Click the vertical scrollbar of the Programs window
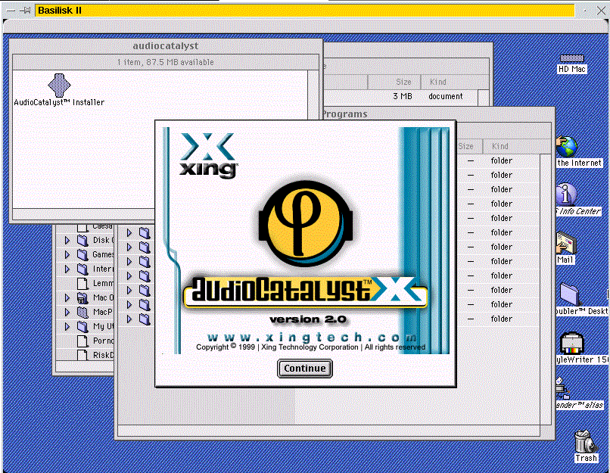 tap(546, 290)
